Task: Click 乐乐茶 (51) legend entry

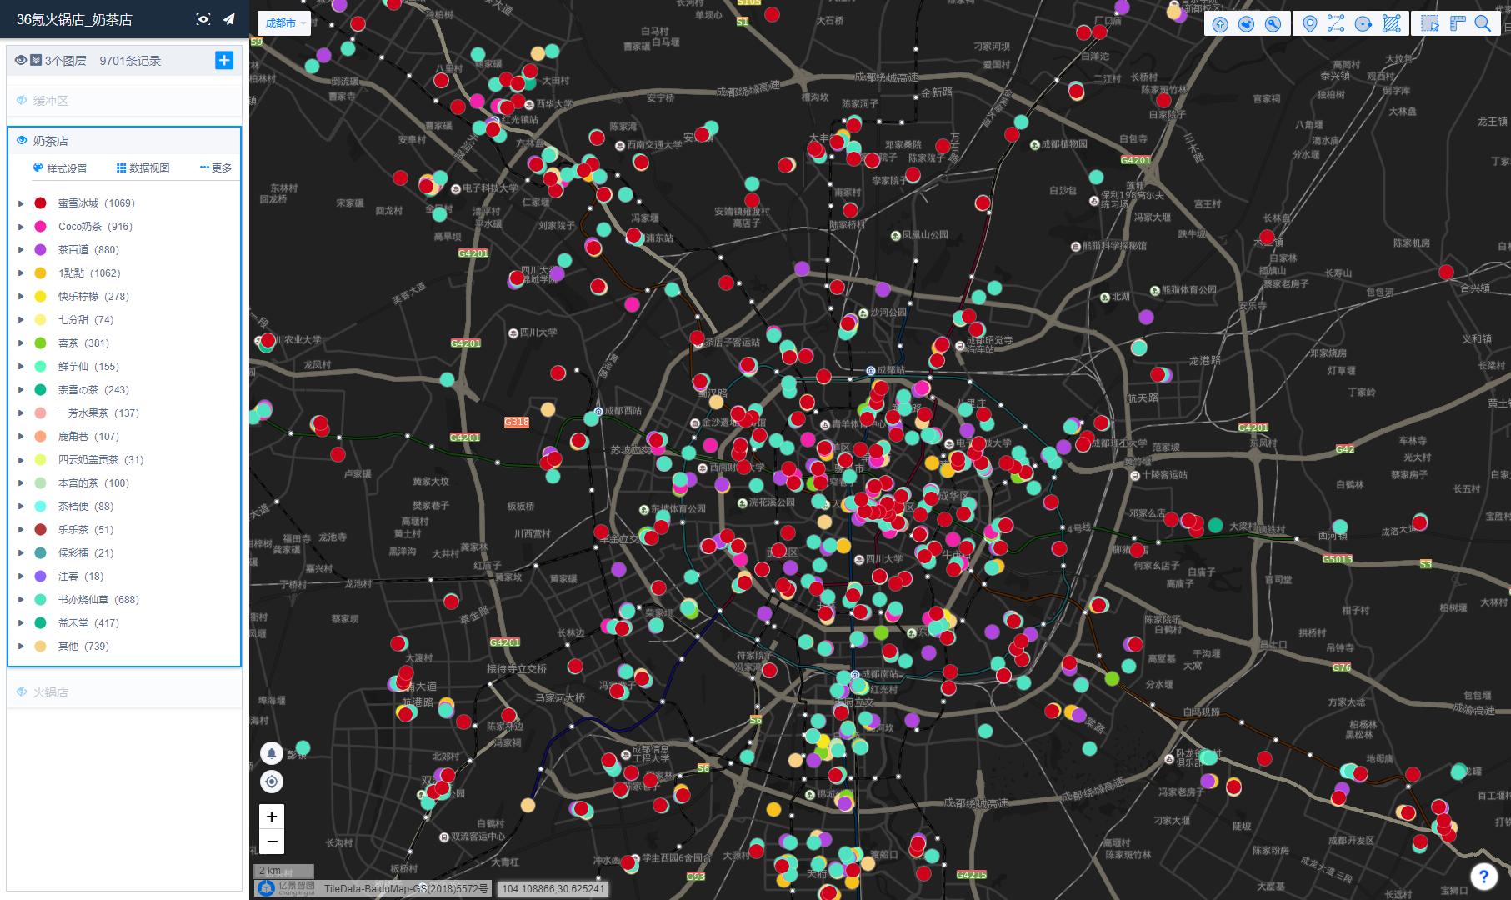Action: [x=86, y=530]
